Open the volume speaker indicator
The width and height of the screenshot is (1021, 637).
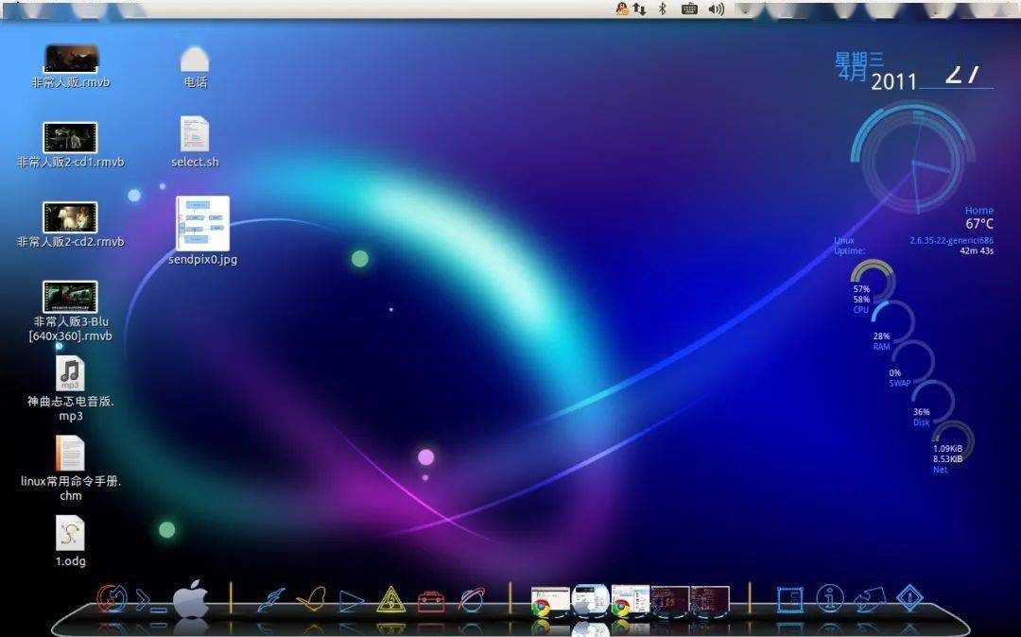tap(717, 9)
